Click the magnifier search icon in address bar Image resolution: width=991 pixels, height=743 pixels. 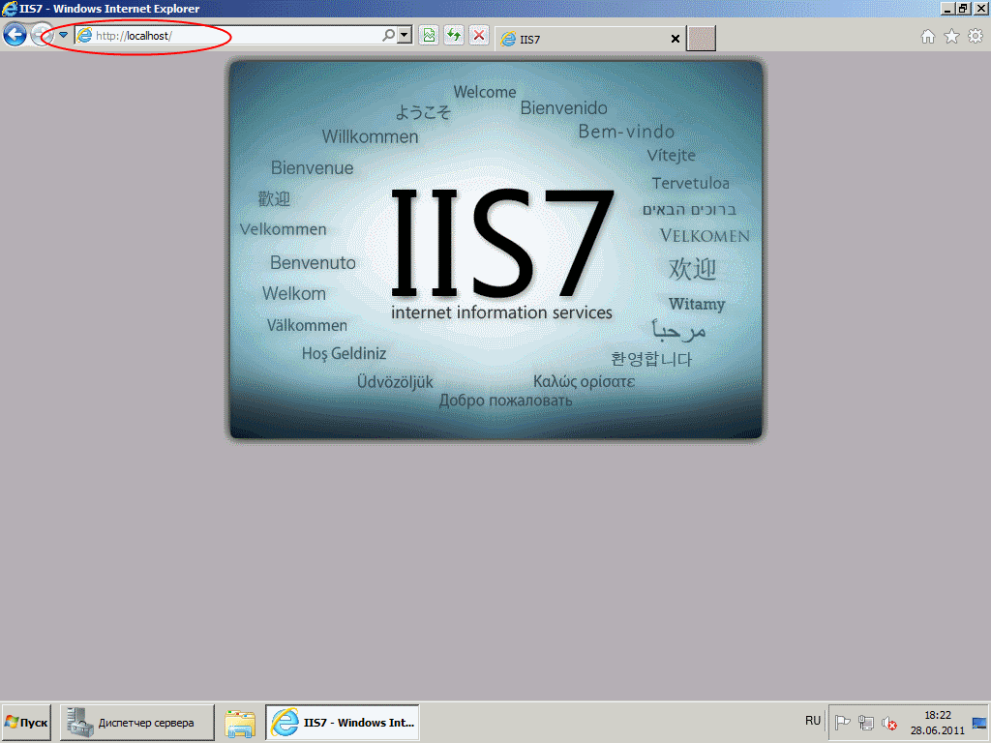click(389, 36)
